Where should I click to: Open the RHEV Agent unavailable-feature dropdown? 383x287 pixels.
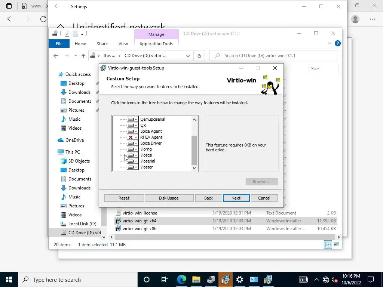pos(132,137)
